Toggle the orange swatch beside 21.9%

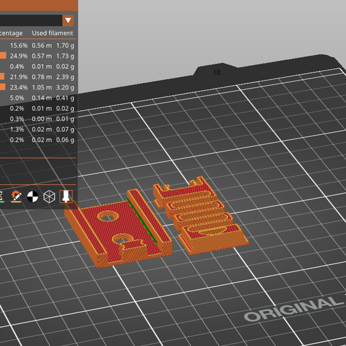click(2, 76)
